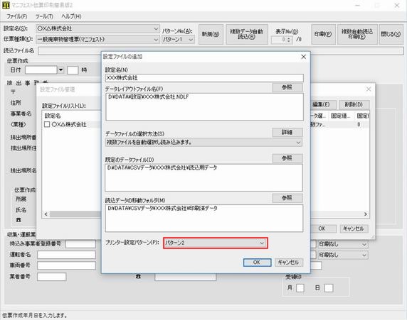
Task: Click the app icon in the title bar
Action: (x=6, y=5)
